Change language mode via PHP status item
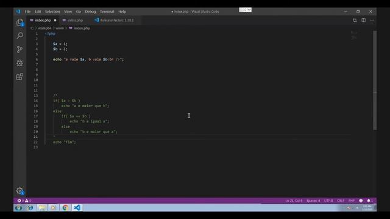390x219 pixels. pyautogui.click(x=352, y=200)
